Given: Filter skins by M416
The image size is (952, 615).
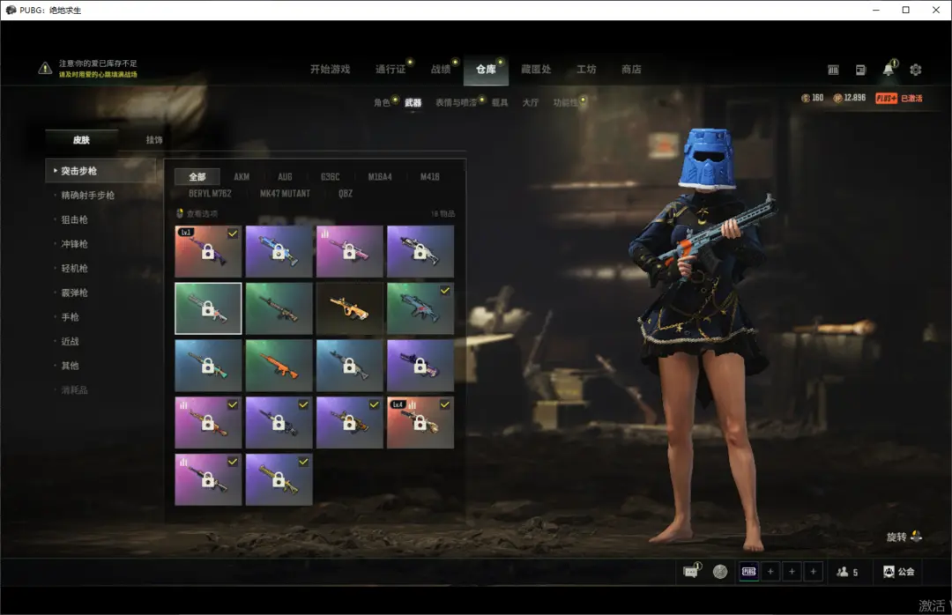Looking at the screenshot, I should pyautogui.click(x=430, y=177).
